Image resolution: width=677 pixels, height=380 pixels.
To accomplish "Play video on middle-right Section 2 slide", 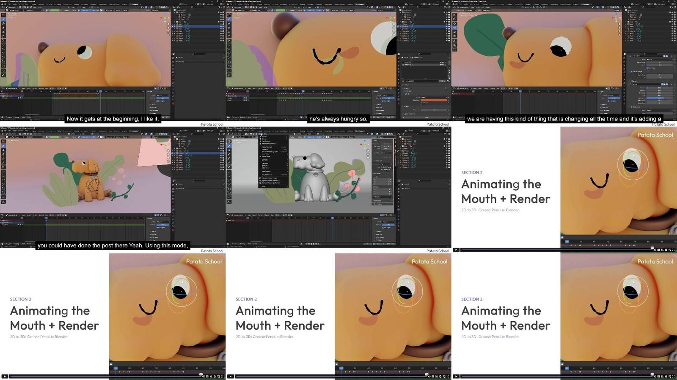I will pyautogui.click(x=456, y=249).
